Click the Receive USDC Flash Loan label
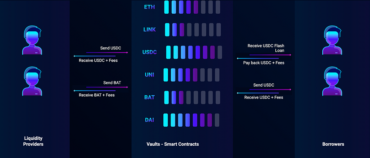Screen dimensions: 370x158 (266, 48)
